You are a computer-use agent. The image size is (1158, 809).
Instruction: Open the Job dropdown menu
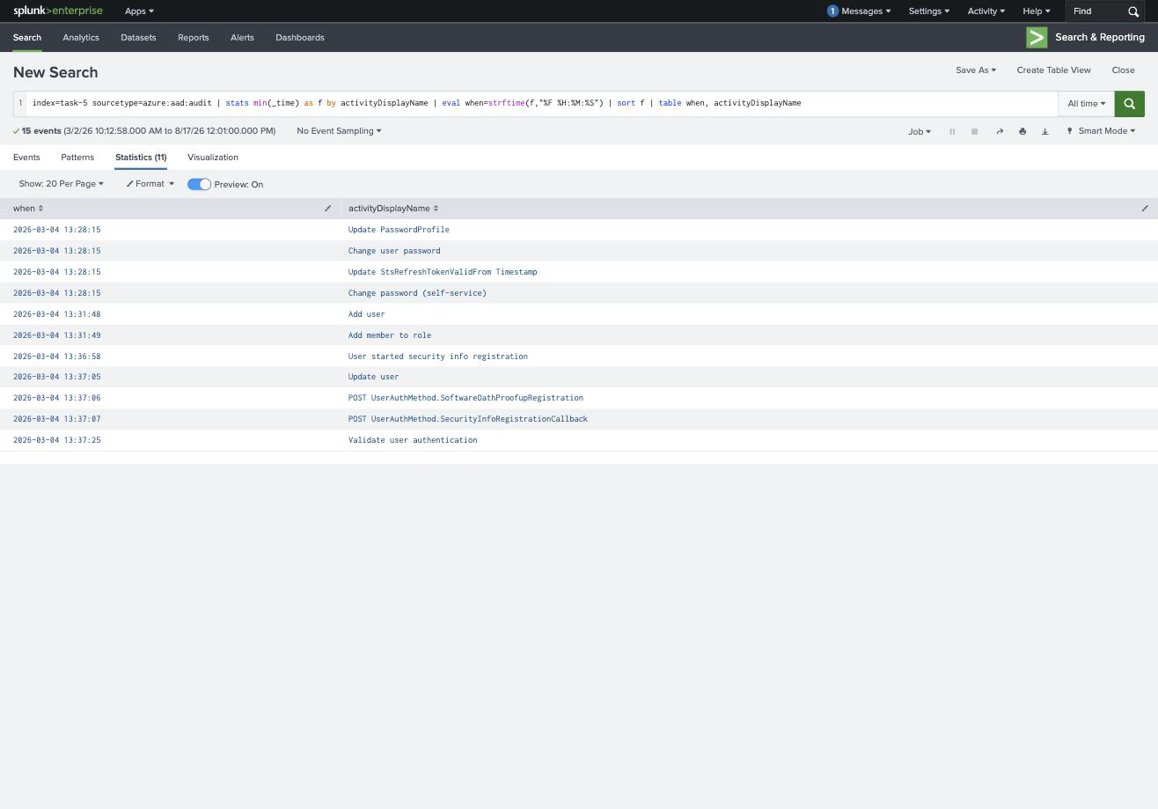point(920,131)
